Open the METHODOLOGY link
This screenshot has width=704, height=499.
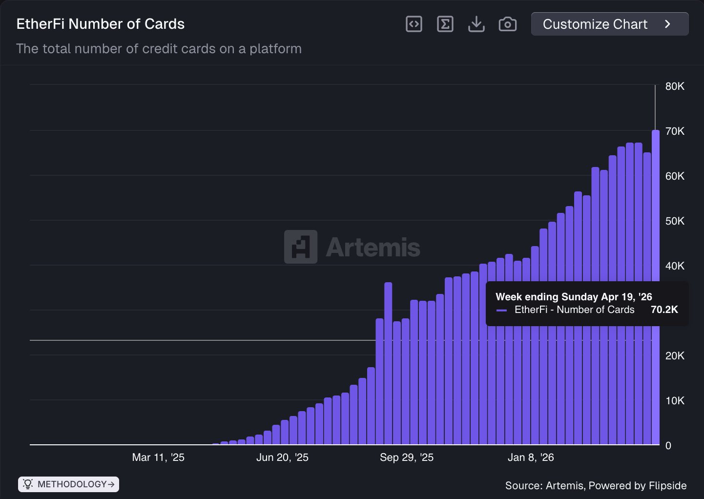pyautogui.click(x=72, y=484)
